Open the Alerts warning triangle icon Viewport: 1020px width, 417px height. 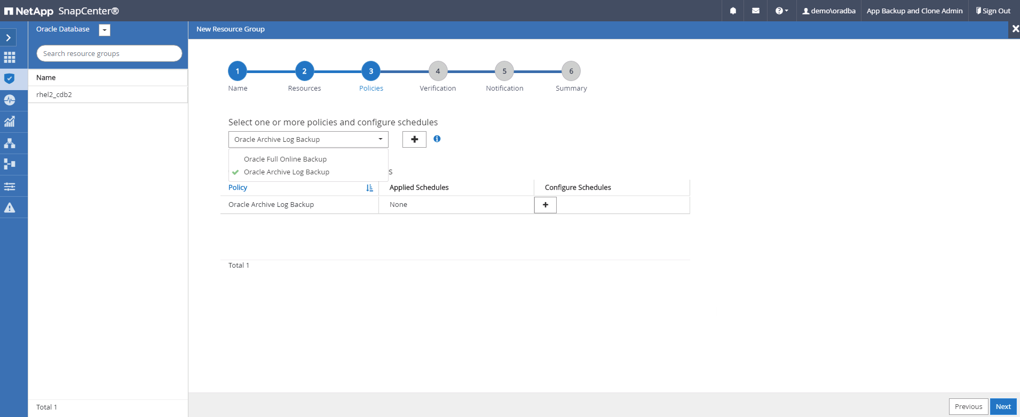point(10,207)
